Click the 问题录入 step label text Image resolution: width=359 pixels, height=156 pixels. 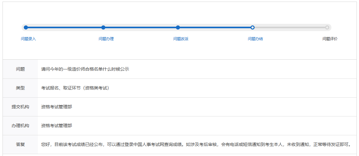point(29,39)
